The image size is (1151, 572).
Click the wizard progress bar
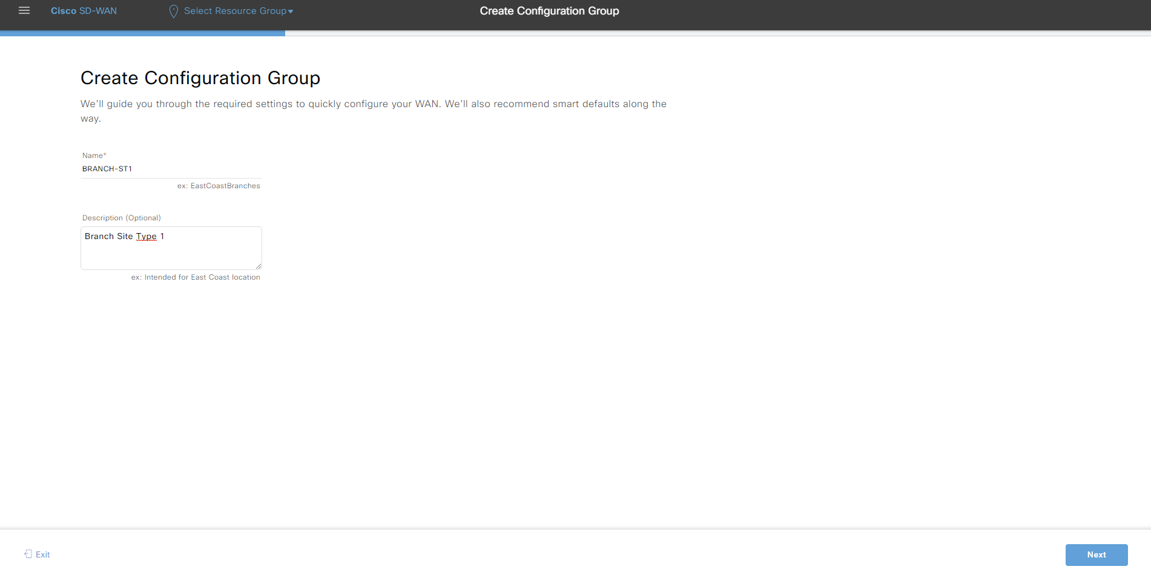click(575, 33)
